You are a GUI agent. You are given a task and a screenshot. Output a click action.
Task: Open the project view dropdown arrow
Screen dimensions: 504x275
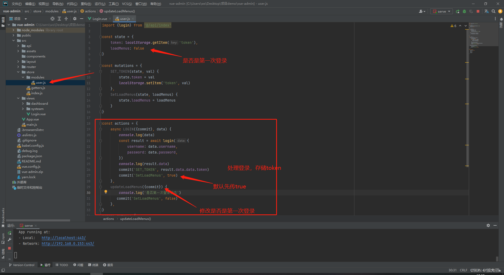26,19
